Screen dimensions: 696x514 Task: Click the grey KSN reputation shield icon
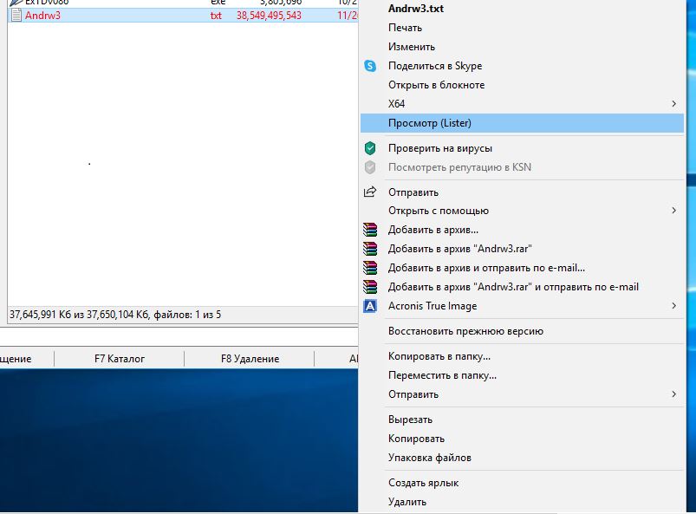[371, 167]
